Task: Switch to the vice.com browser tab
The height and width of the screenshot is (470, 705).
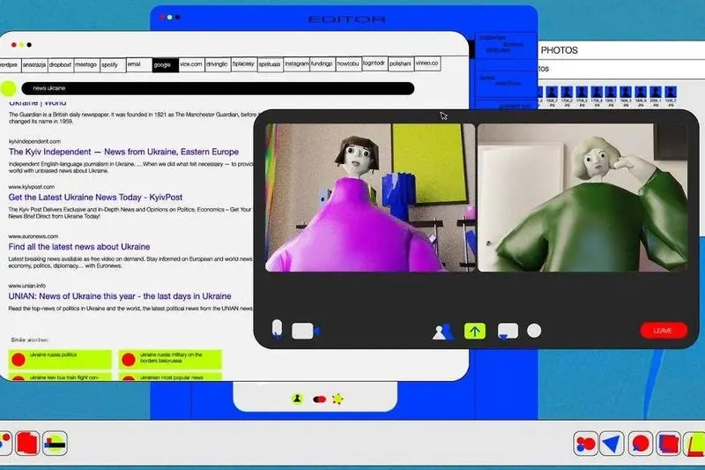Action: click(x=191, y=64)
